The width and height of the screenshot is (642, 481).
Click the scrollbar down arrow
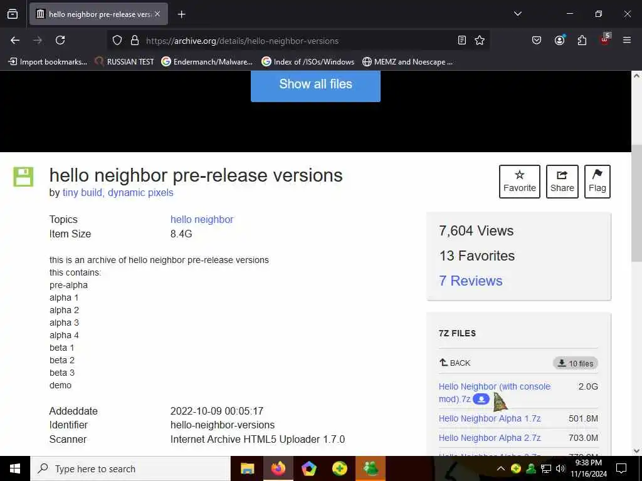tap(636, 451)
